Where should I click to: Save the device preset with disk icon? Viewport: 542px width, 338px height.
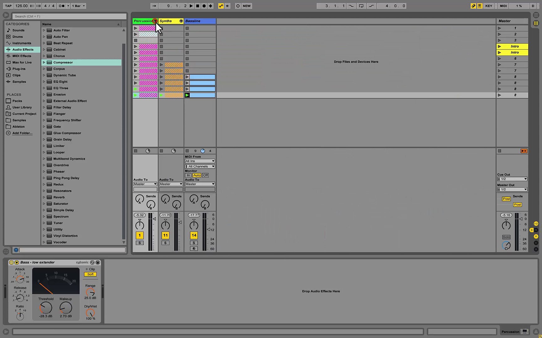[x=98, y=262]
